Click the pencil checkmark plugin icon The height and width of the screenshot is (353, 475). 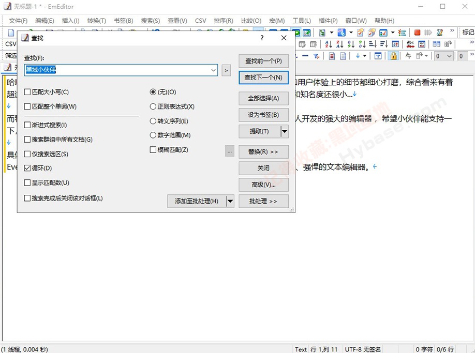click(361, 33)
